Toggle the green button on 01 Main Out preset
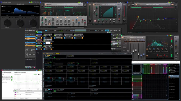The image size is (181, 101). pyautogui.click(x=169, y=65)
